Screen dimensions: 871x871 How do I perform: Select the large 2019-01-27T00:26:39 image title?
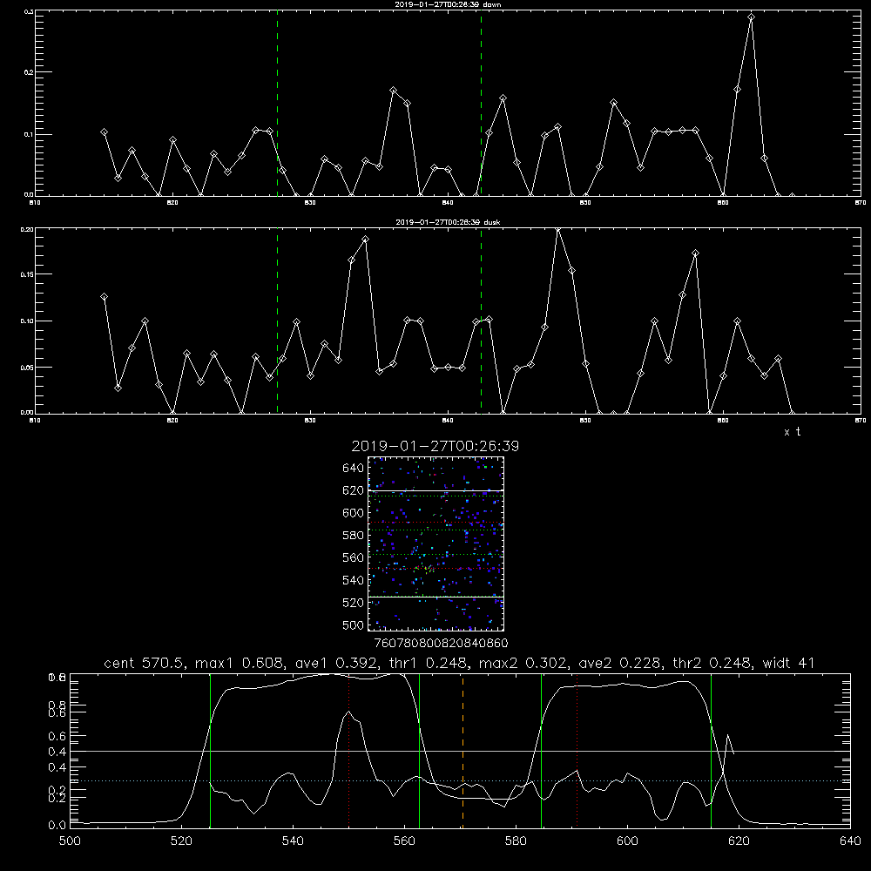[435, 446]
